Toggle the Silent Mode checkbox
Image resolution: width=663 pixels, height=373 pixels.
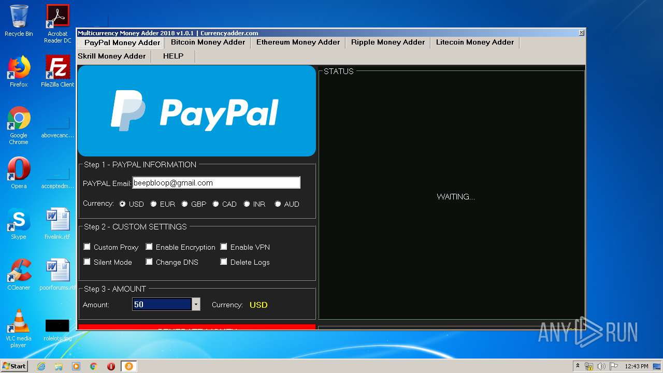click(87, 262)
